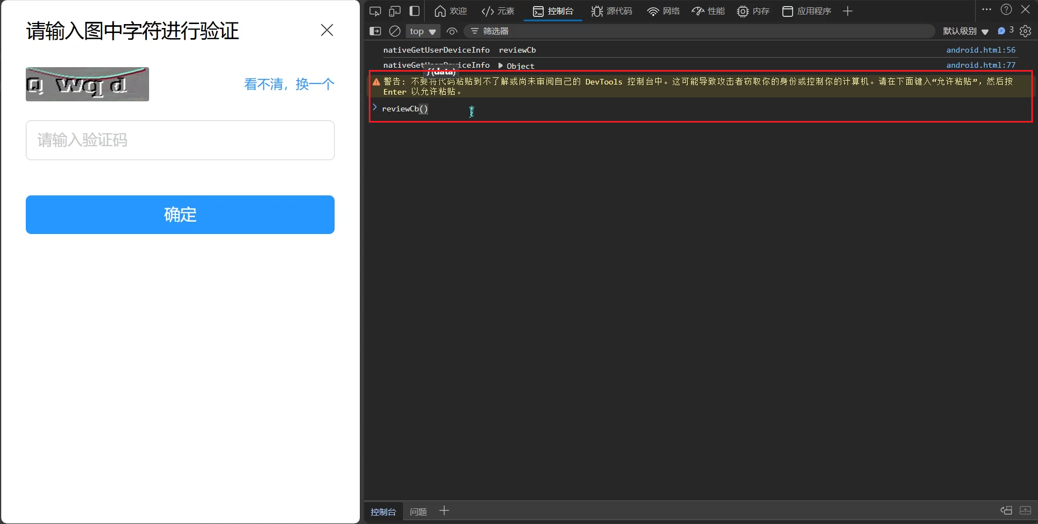Open the more options ellipsis menu
Screen dimensions: 1038x524
pyautogui.click(x=986, y=10)
